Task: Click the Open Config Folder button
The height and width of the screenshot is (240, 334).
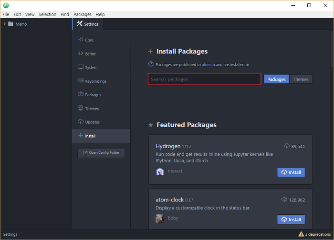Action: [x=101, y=153]
